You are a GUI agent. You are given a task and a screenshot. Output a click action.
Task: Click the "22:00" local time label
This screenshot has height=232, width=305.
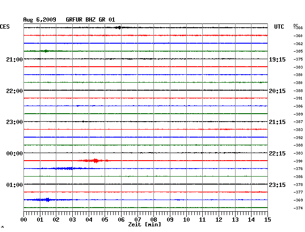click(x=15, y=91)
